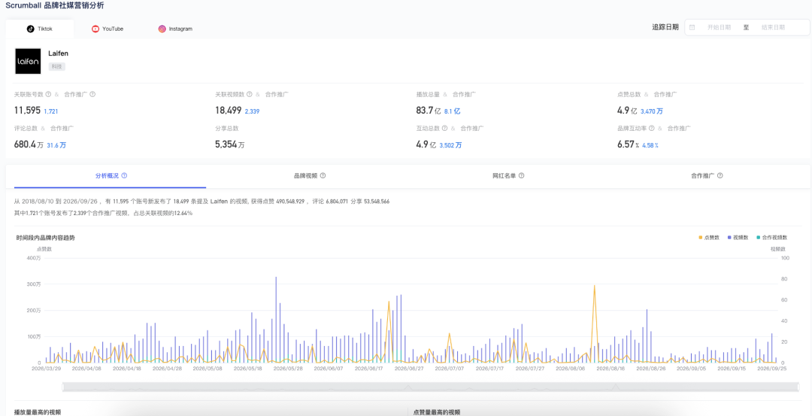Image resolution: width=812 pixels, height=416 pixels.
Task: Click the 结束日期 end date field
Action: [773, 27]
